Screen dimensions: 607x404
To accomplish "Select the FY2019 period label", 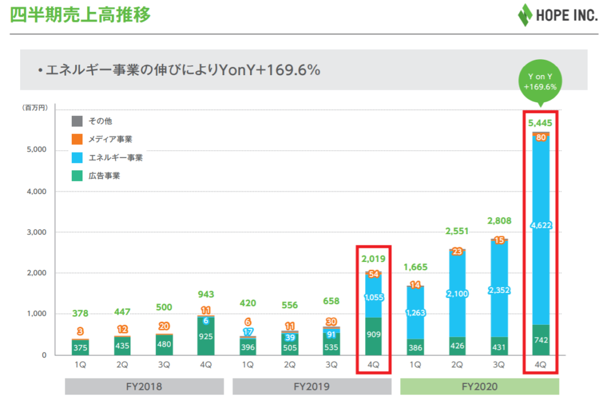I will click(312, 387).
